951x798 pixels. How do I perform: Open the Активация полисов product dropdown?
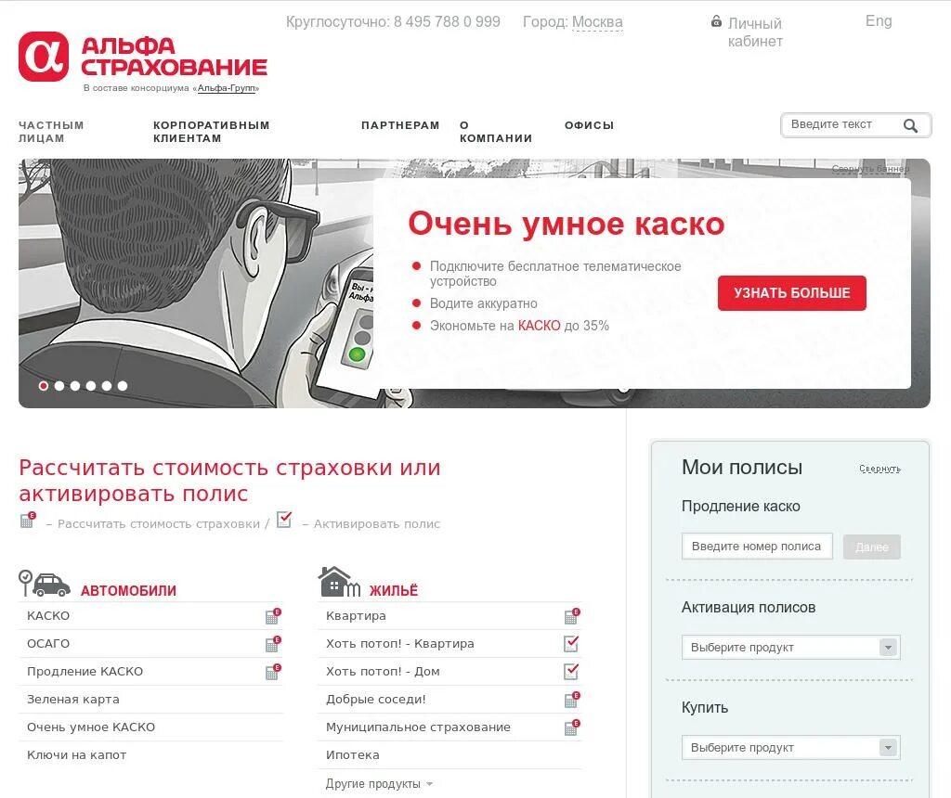point(791,647)
